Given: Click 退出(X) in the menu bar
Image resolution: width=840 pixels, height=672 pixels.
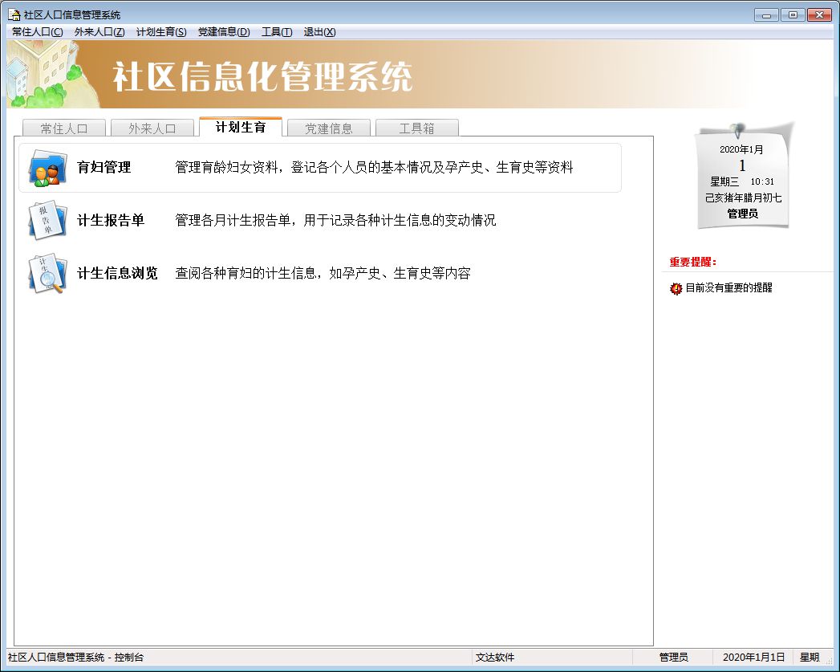Looking at the screenshot, I should (x=319, y=32).
